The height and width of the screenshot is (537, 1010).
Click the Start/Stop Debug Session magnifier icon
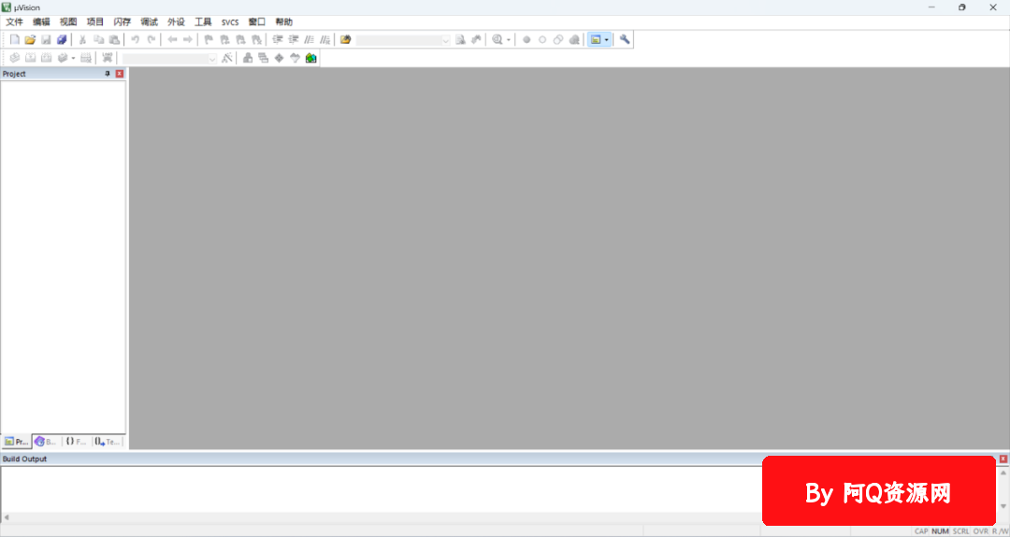click(498, 40)
